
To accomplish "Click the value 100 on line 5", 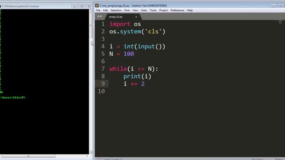I will coord(129,54).
